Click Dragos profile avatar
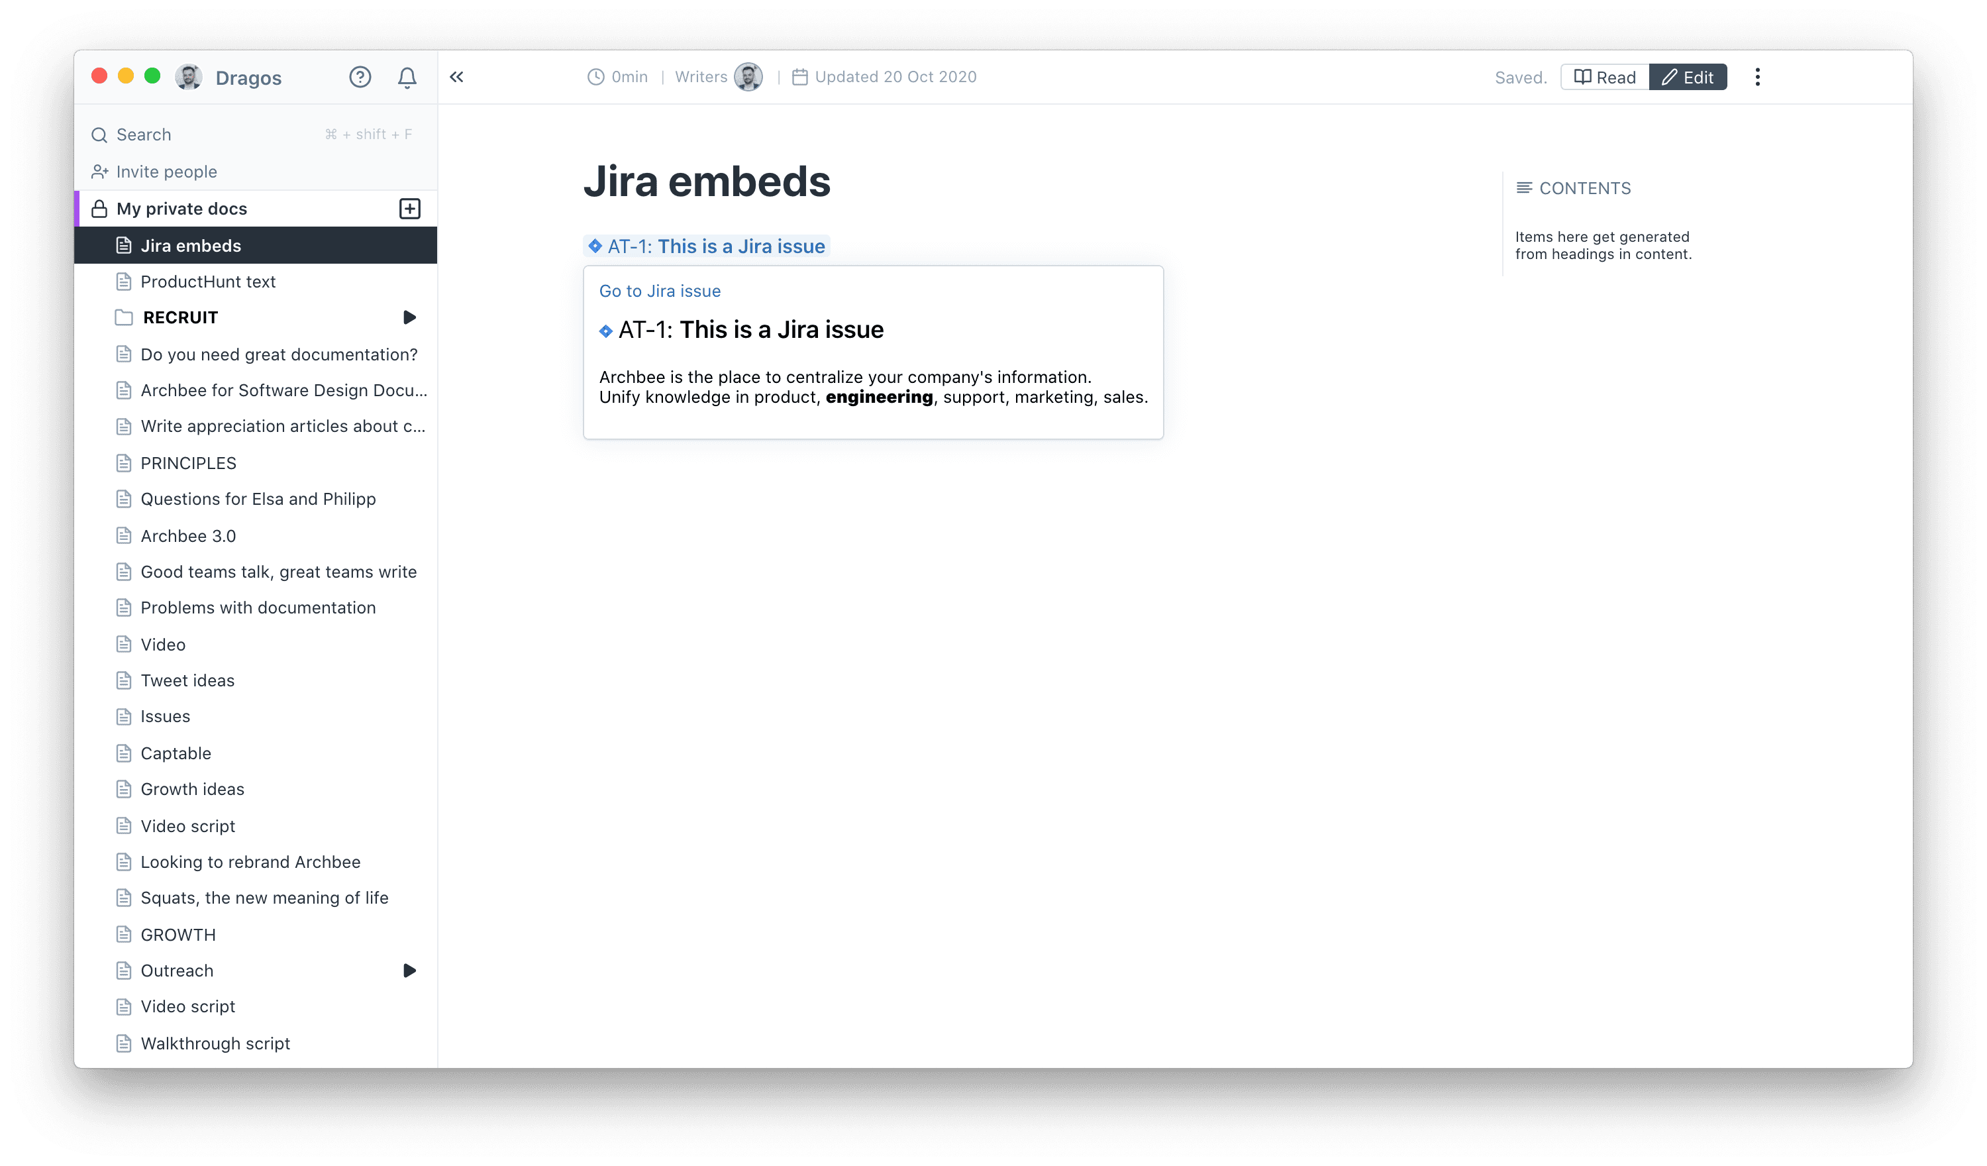The image size is (1987, 1166). [189, 78]
